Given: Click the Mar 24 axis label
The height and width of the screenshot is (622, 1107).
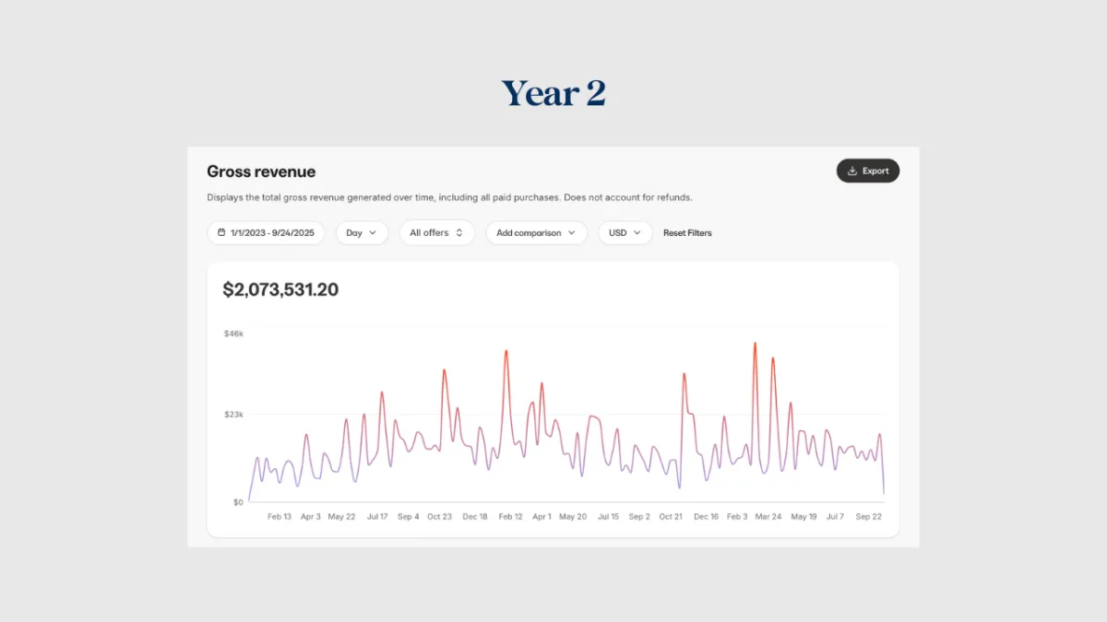Looking at the screenshot, I should tap(768, 517).
